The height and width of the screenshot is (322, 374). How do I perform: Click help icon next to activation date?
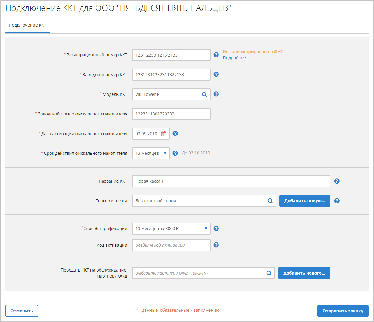[175, 133]
